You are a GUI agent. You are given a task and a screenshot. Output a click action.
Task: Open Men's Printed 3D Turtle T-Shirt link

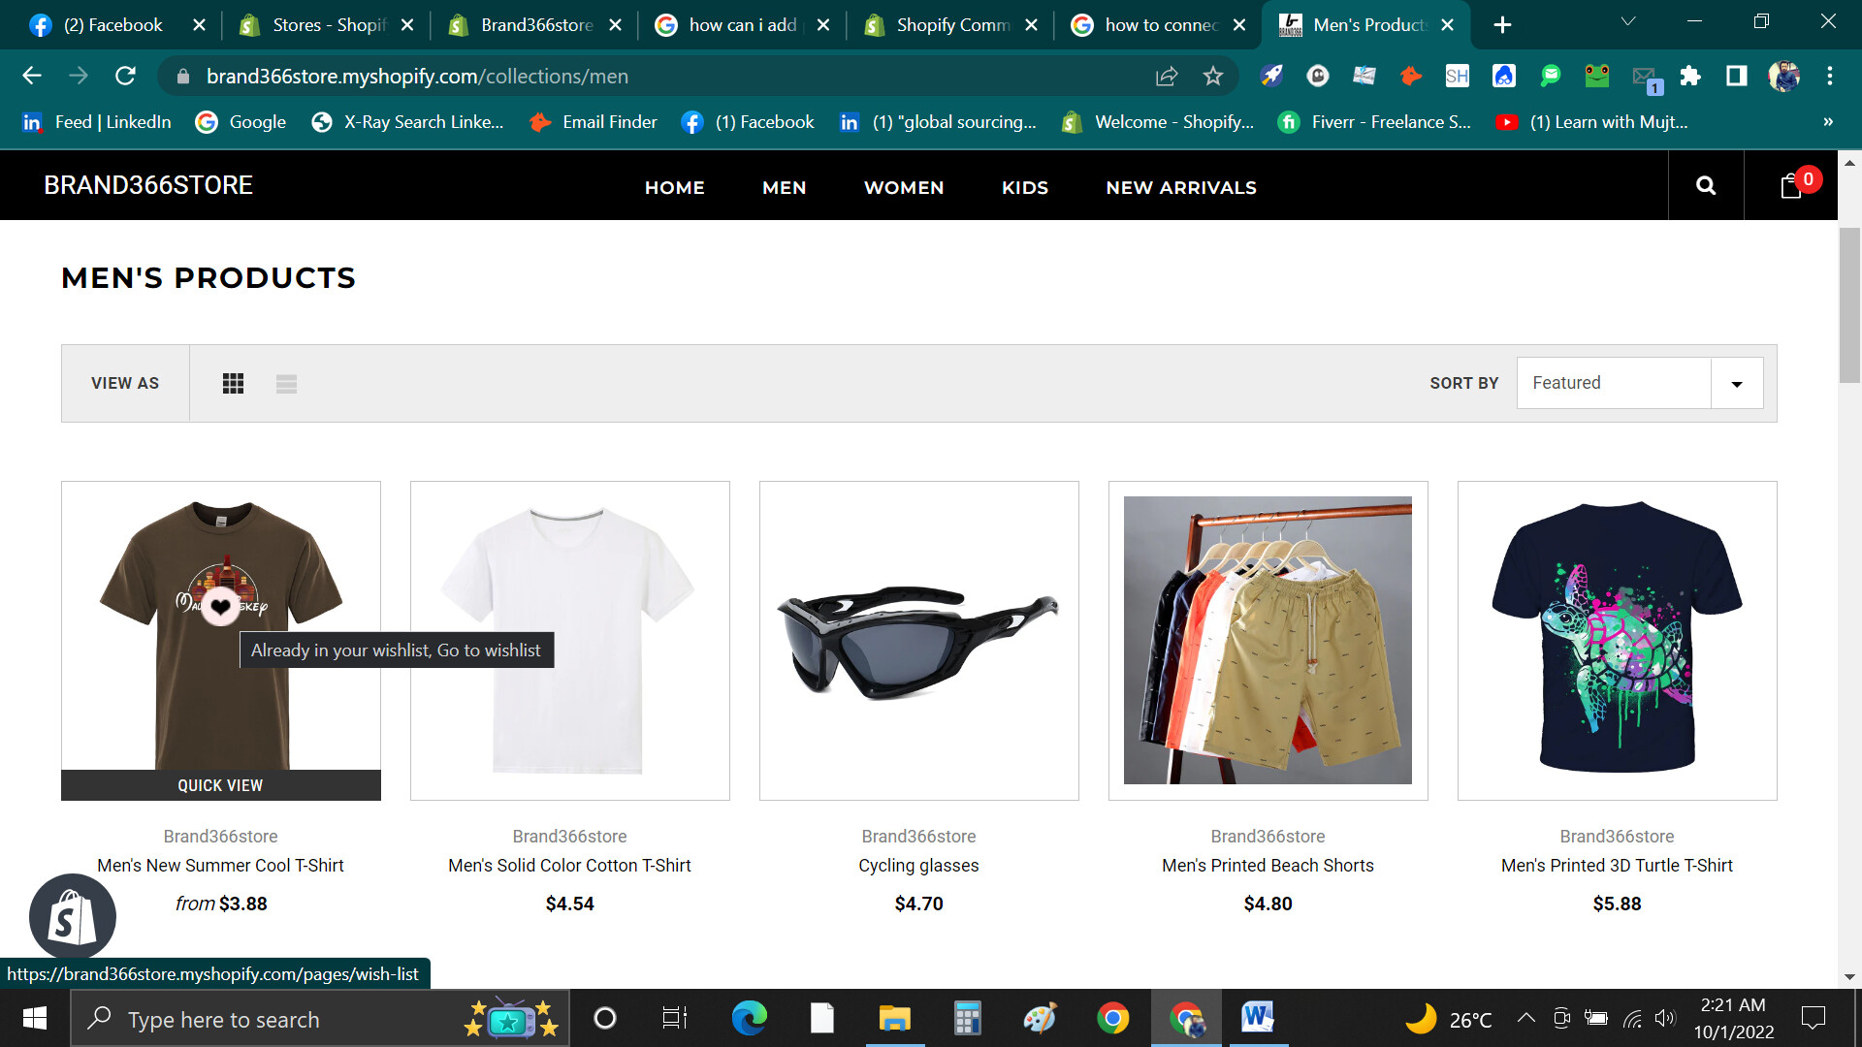pyautogui.click(x=1617, y=866)
